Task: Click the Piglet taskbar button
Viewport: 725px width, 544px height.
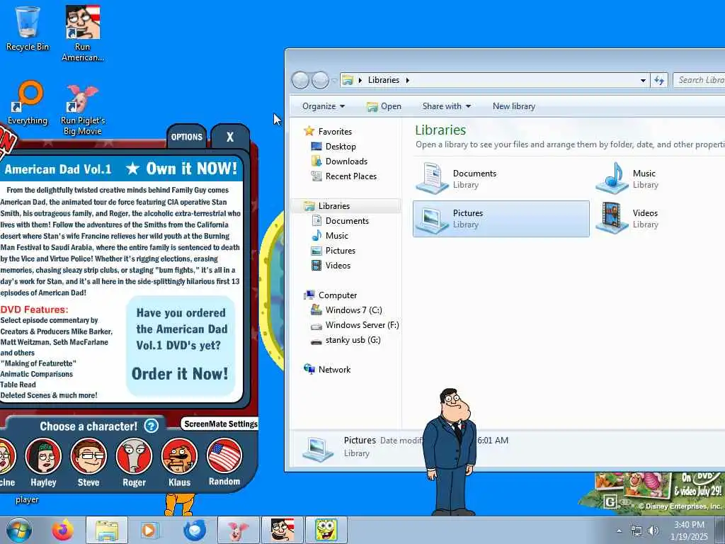Action: [239, 530]
